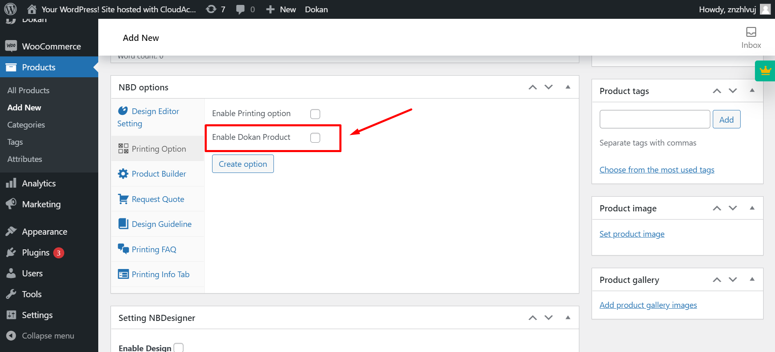Click Add product gallery images link
775x352 pixels.
point(648,305)
